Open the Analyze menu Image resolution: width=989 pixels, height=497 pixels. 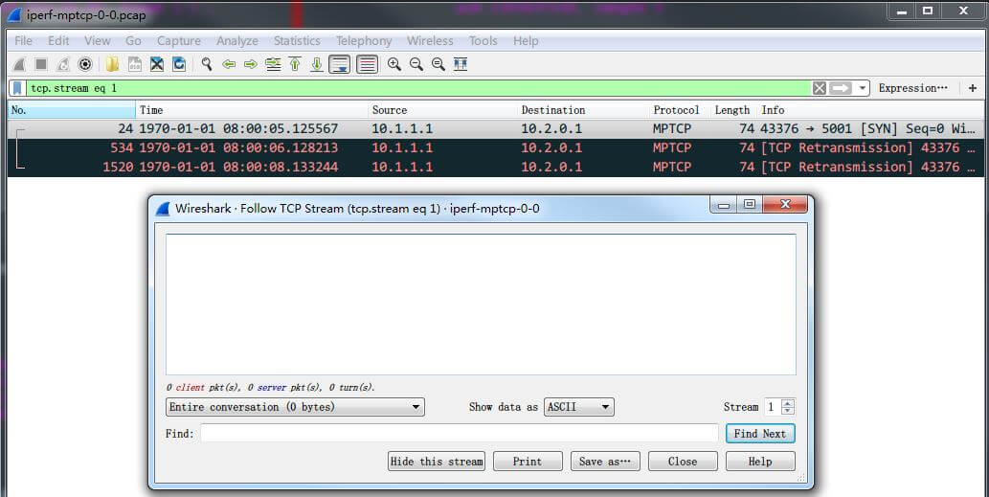(x=236, y=41)
